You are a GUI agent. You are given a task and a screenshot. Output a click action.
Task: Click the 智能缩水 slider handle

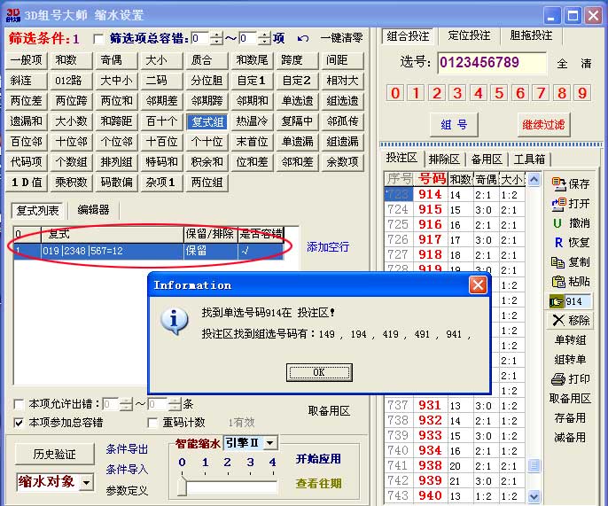(x=183, y=487)
